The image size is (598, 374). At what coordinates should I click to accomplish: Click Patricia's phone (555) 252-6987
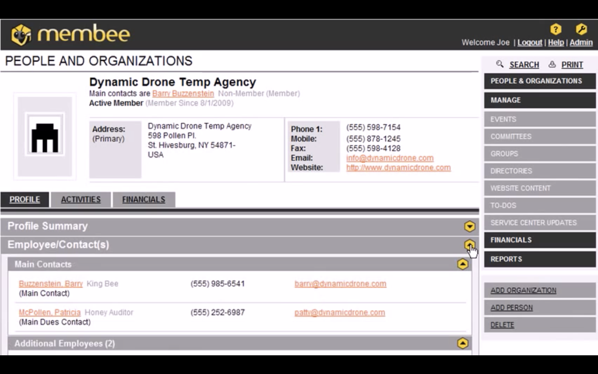click(218, 312)
